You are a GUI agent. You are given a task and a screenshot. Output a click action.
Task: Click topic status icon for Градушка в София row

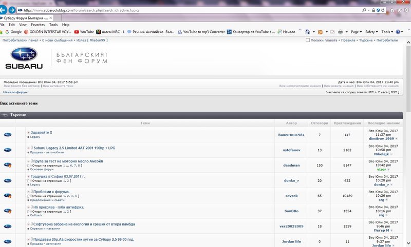pos(8,180)
